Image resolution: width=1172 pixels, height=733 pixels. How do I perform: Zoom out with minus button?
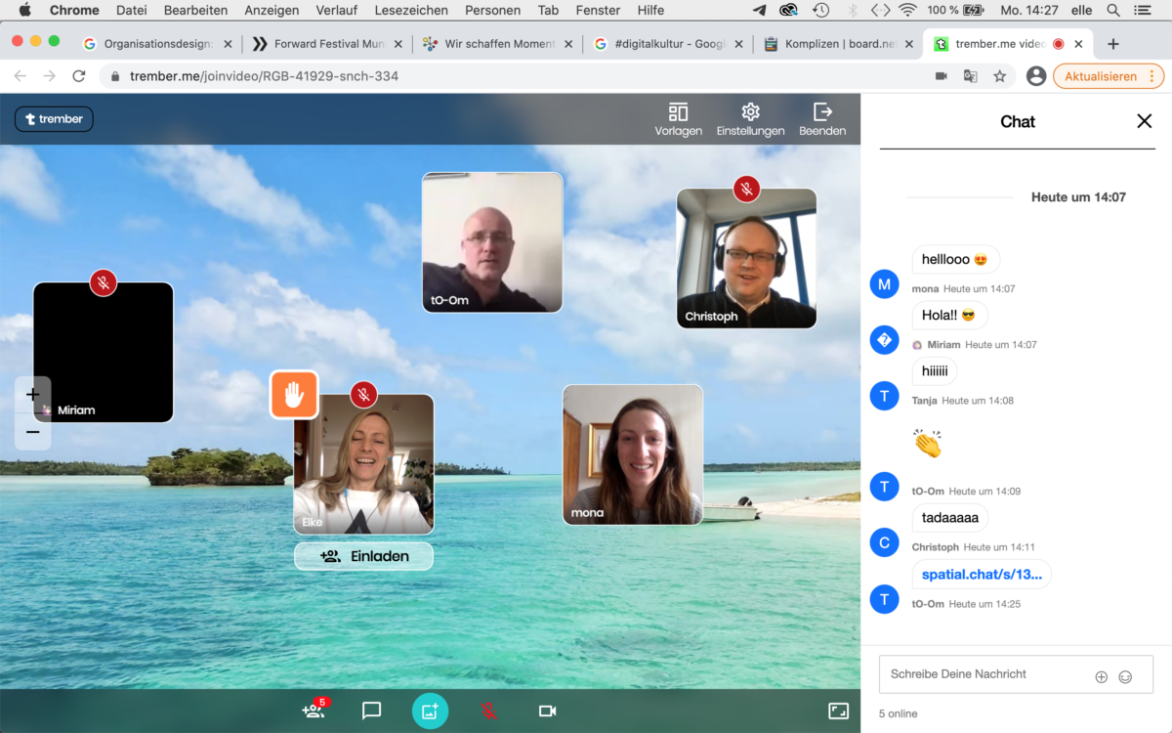(33, 432)
